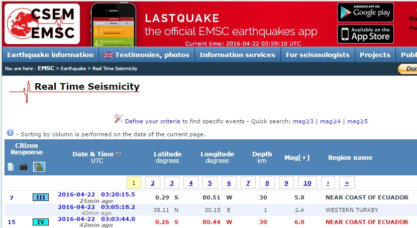Click the testimonies document icon in table header

[x=11, y=167]
